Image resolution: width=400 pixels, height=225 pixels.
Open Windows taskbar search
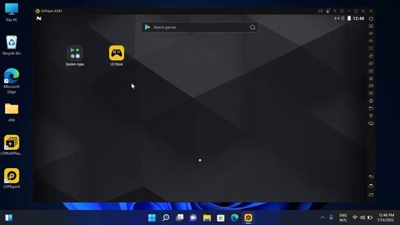point(166,217)
